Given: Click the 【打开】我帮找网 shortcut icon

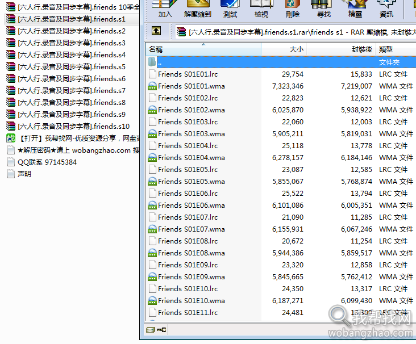Looking at the screenshot, I should coord(11,139).
